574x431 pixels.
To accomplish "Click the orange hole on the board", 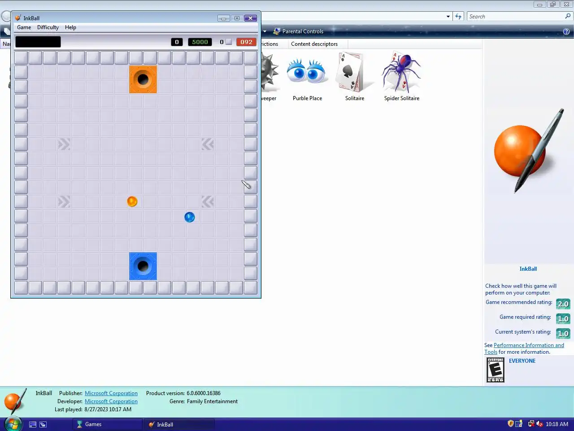I will click(143, 79).
